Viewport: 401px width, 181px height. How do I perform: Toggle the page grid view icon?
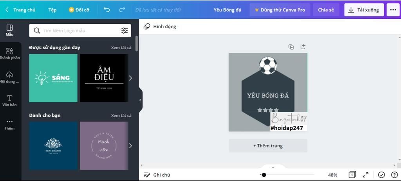(352, 175)
